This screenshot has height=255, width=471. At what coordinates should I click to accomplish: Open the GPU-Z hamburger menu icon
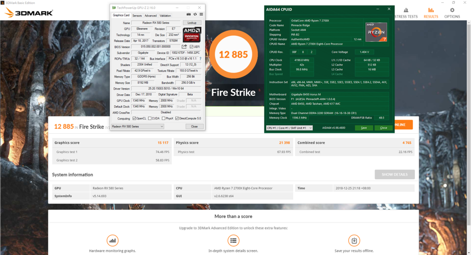(201, 14)
